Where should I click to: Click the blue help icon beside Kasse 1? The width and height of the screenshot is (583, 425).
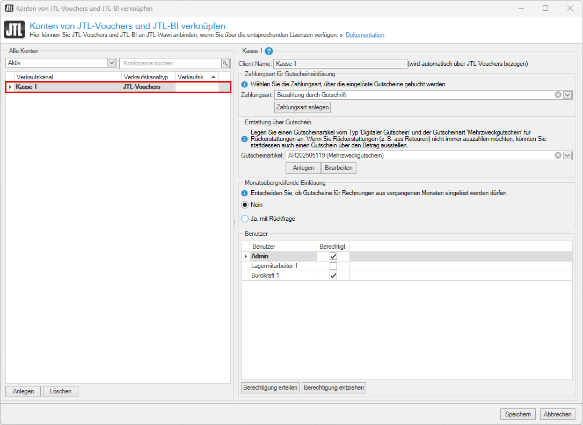coord(269,51)
